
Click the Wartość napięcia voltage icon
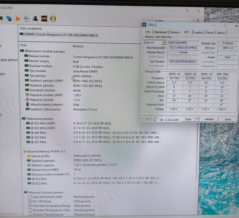click(29, 165)
